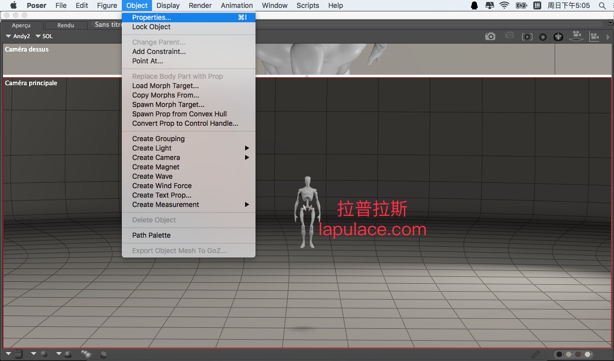Open Spotlight search magnifier
614x361 pixels.
(x=602, y=5)
